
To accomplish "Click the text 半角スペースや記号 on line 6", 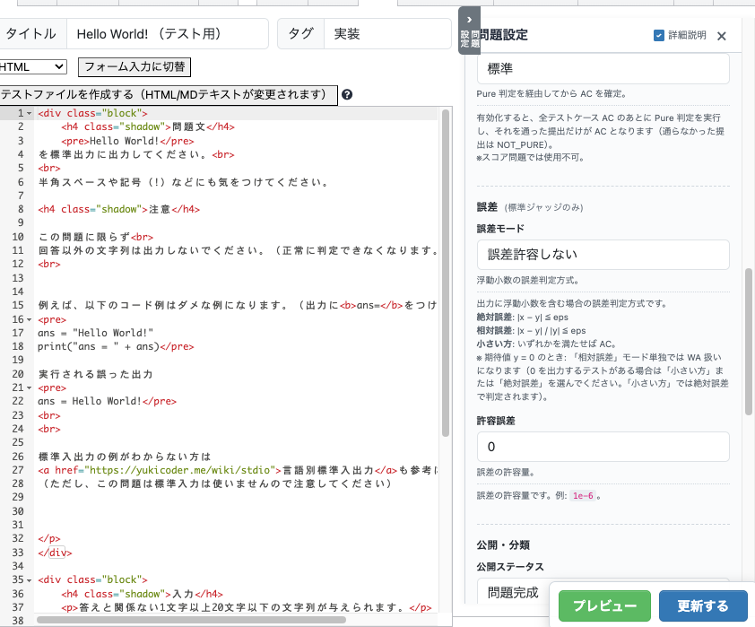I will coord(90,182).
